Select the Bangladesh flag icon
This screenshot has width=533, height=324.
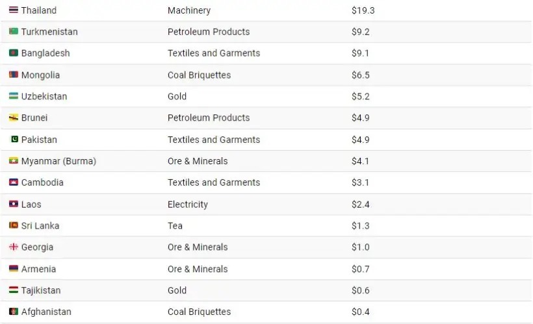tap(14, 53)
